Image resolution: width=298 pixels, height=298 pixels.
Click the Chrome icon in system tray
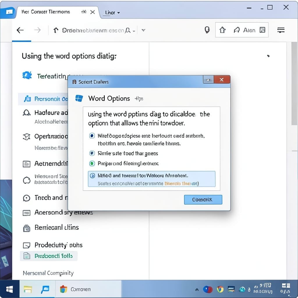click(x=220, y=290)
